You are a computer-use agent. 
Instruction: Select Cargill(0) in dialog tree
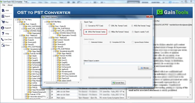(x=65, y=62)
